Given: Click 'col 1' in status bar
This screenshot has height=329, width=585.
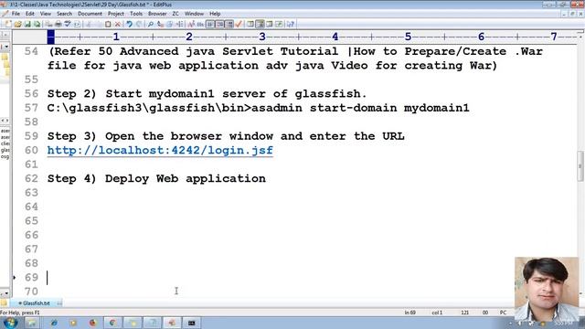Looking at the screenshot, I should click(437, 313).
